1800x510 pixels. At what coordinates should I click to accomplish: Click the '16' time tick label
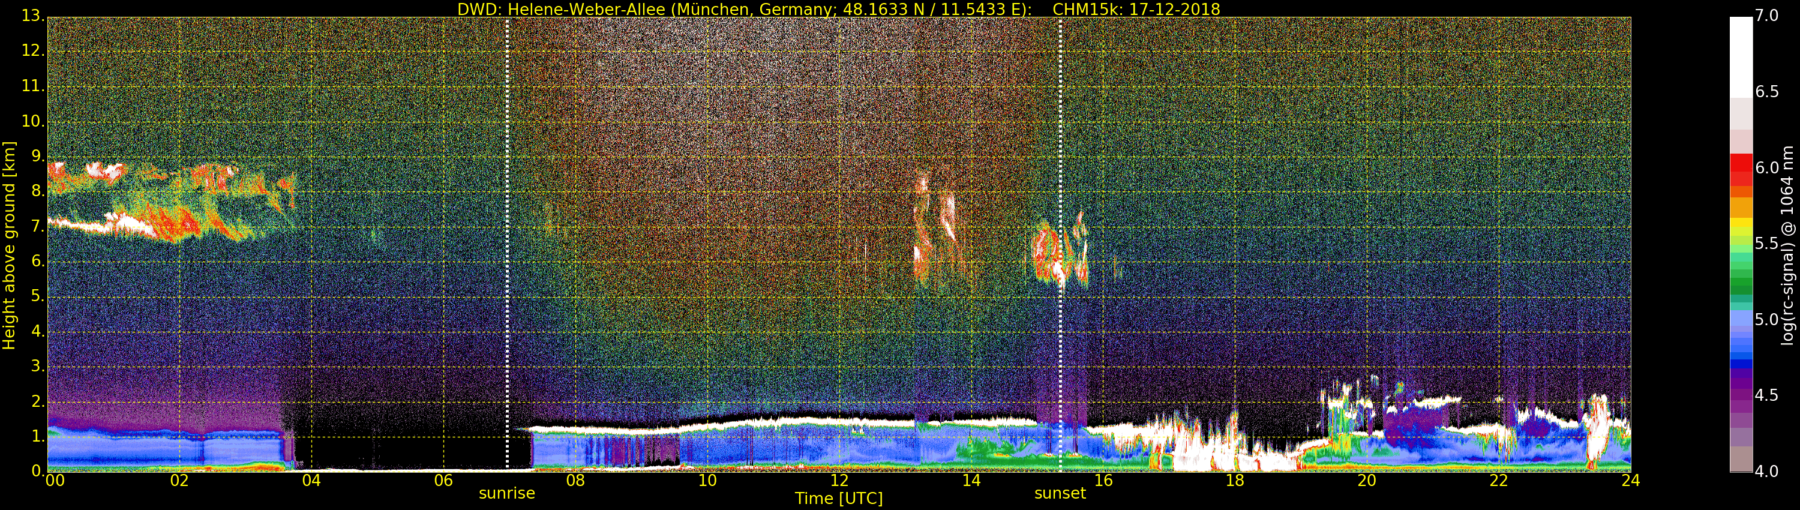(1103, 481)
